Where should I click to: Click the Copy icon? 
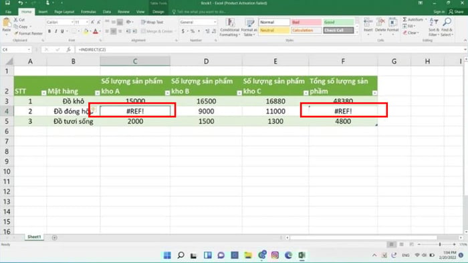pos(16,27)
